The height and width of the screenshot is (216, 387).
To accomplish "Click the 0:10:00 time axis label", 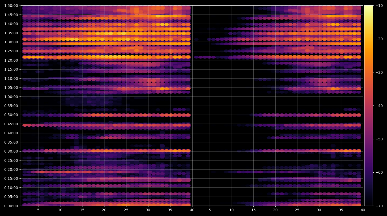I will pyautogui.click(x=11, y=188).
